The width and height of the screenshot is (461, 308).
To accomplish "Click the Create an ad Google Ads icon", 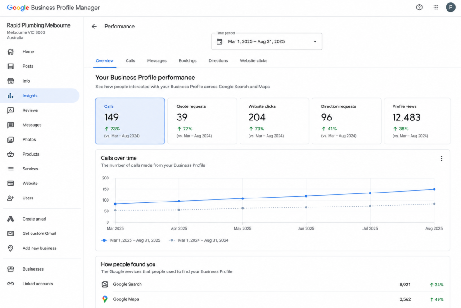I will pyautogui.click(x=10, y=219).
